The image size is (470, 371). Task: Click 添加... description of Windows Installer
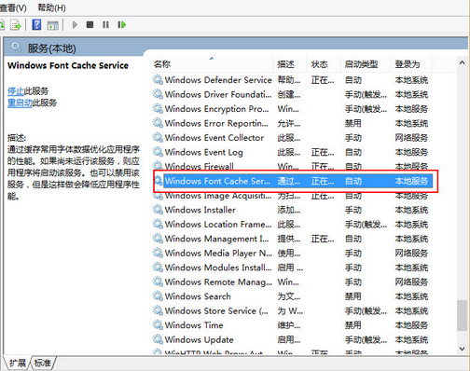[289, 210]
